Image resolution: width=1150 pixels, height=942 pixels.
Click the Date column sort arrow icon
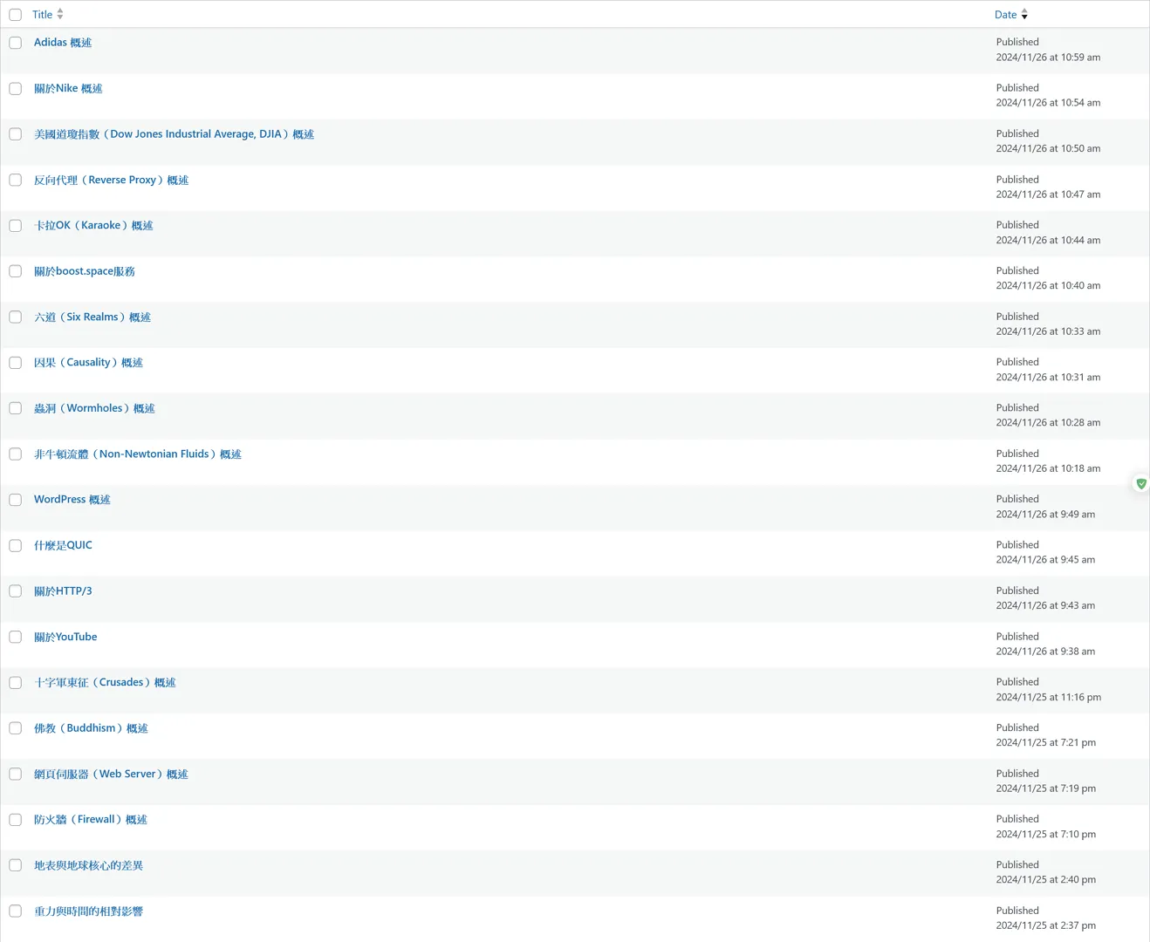1024,15
